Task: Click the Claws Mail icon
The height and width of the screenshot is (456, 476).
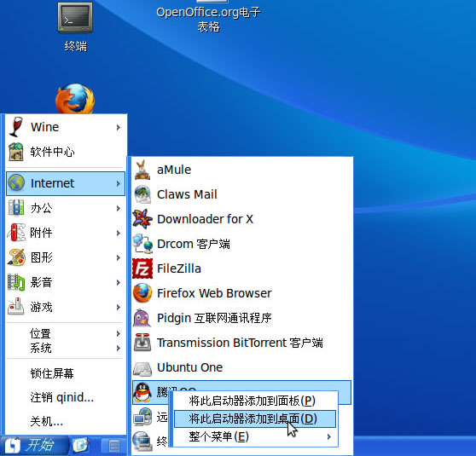Action: (x=142, y=194)
